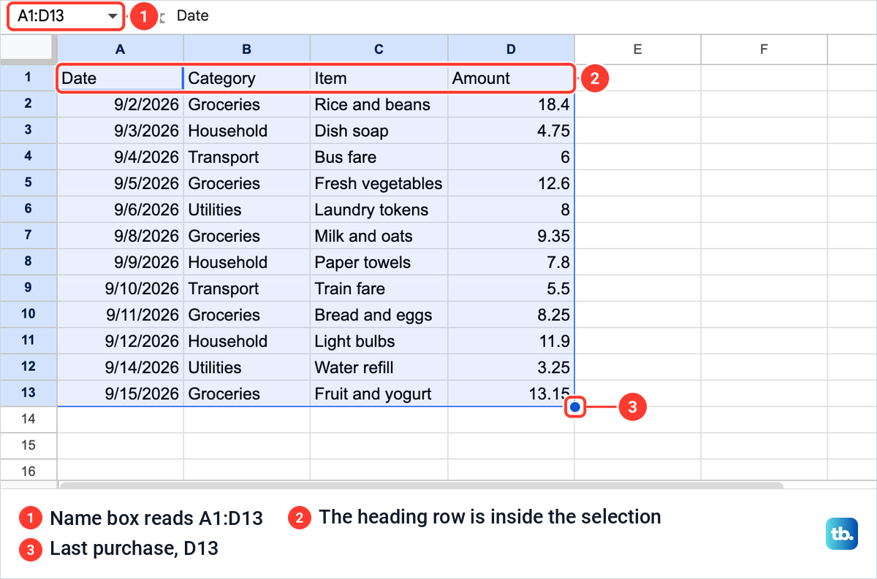The height and width of the screenshot is (579, 877).
Task: Select the cell with date 9/3/2026
Action: (121, 131)
